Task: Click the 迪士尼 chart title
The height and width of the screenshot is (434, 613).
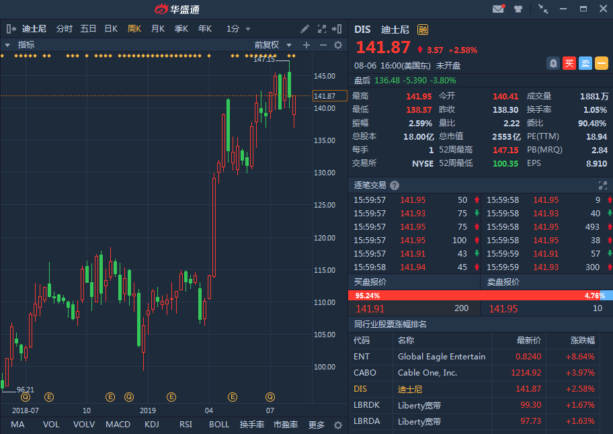Action: [34, 29]
